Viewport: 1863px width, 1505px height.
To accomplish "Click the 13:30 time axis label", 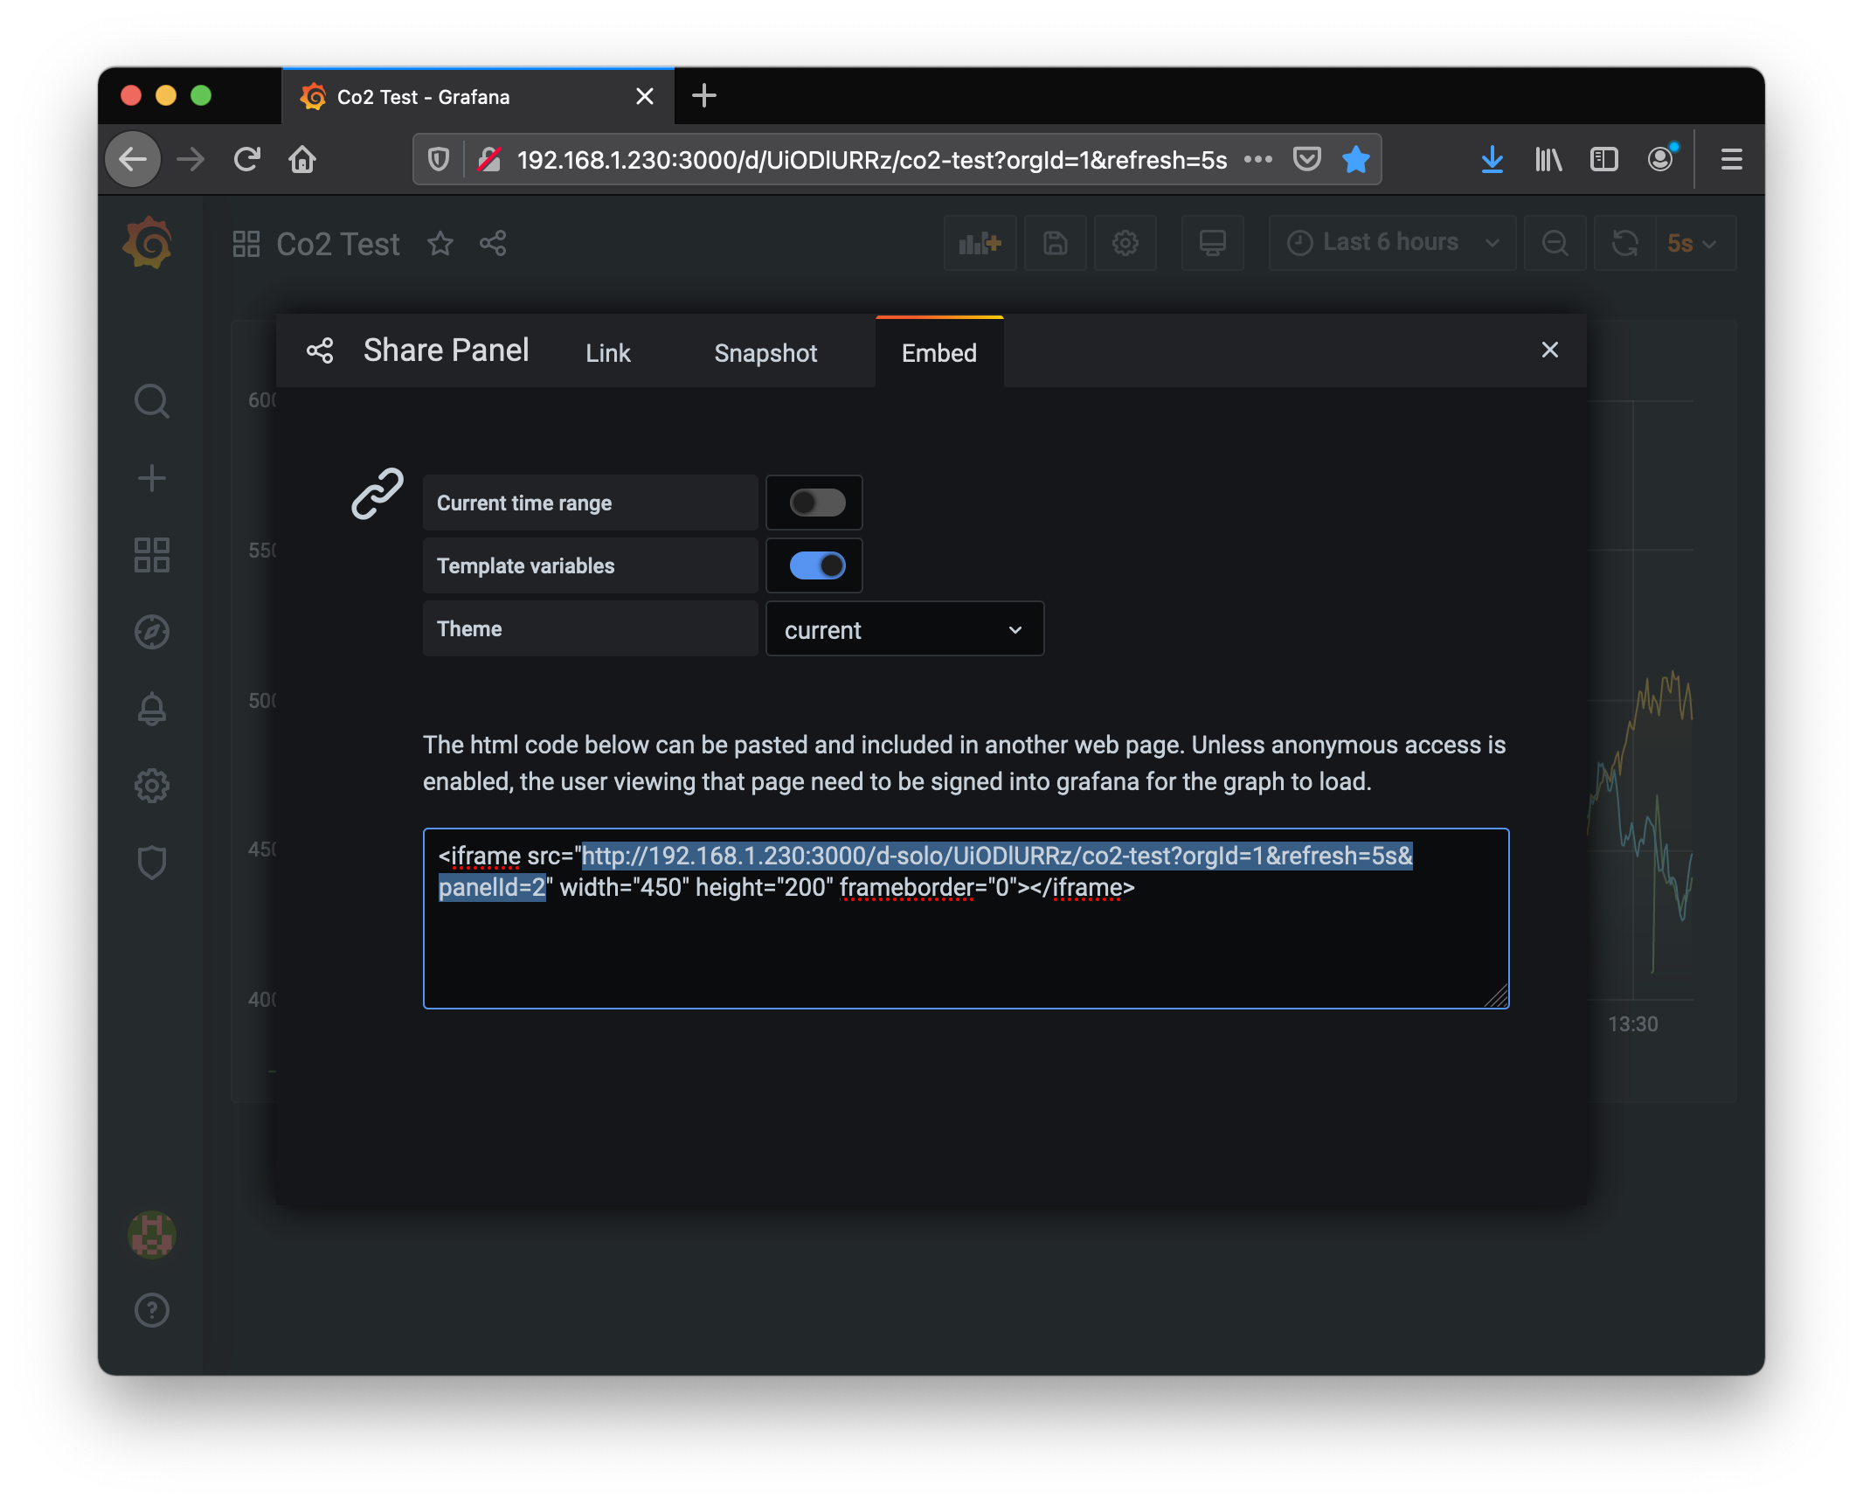I will pyautogui.click(x=1632, y=1024).
